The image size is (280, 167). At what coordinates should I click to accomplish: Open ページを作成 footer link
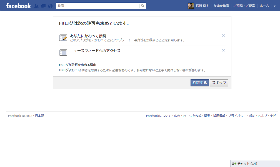(192, 116)
